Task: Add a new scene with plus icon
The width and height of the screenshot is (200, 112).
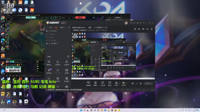Action: click(69, 27)
